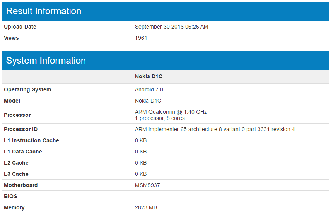The height and width of the screenshot is (219, 331).
Task: Select the L1 Data Cache label
Action: coord(23,152)
